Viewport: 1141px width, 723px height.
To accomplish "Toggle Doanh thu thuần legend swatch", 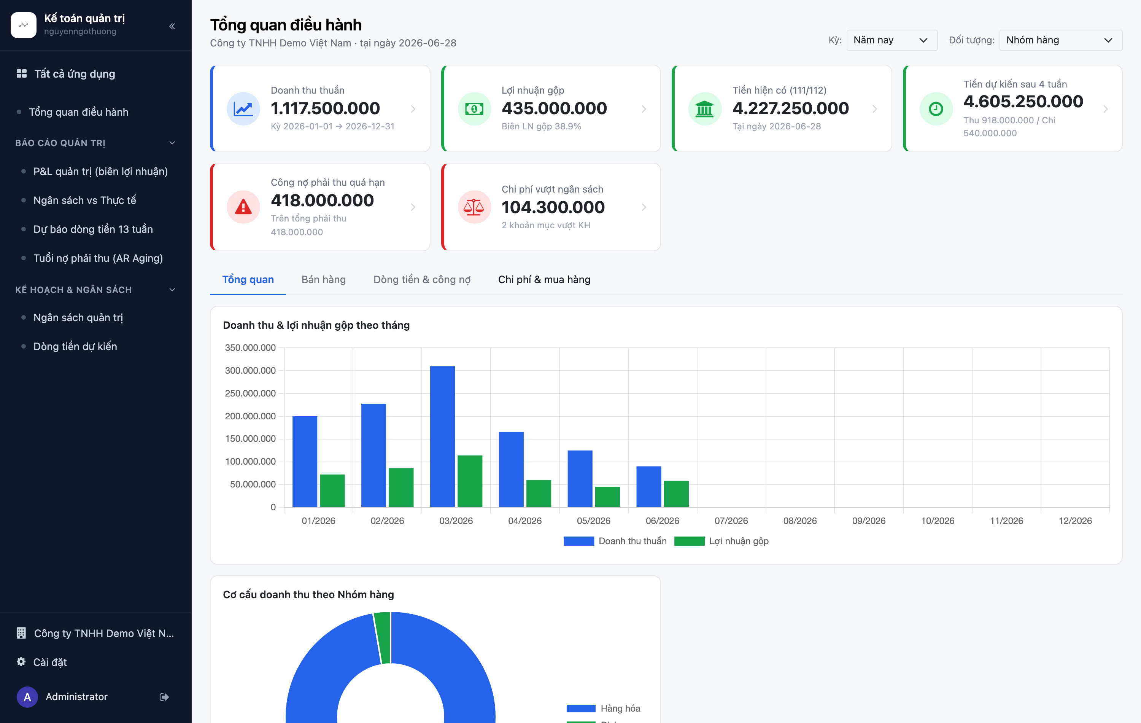I will [578, 541].
